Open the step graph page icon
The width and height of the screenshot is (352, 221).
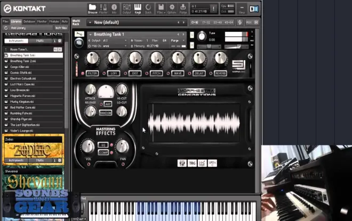202,163
